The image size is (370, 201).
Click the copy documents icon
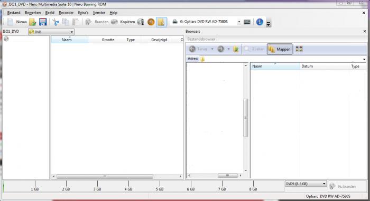(x=66, y=22)
